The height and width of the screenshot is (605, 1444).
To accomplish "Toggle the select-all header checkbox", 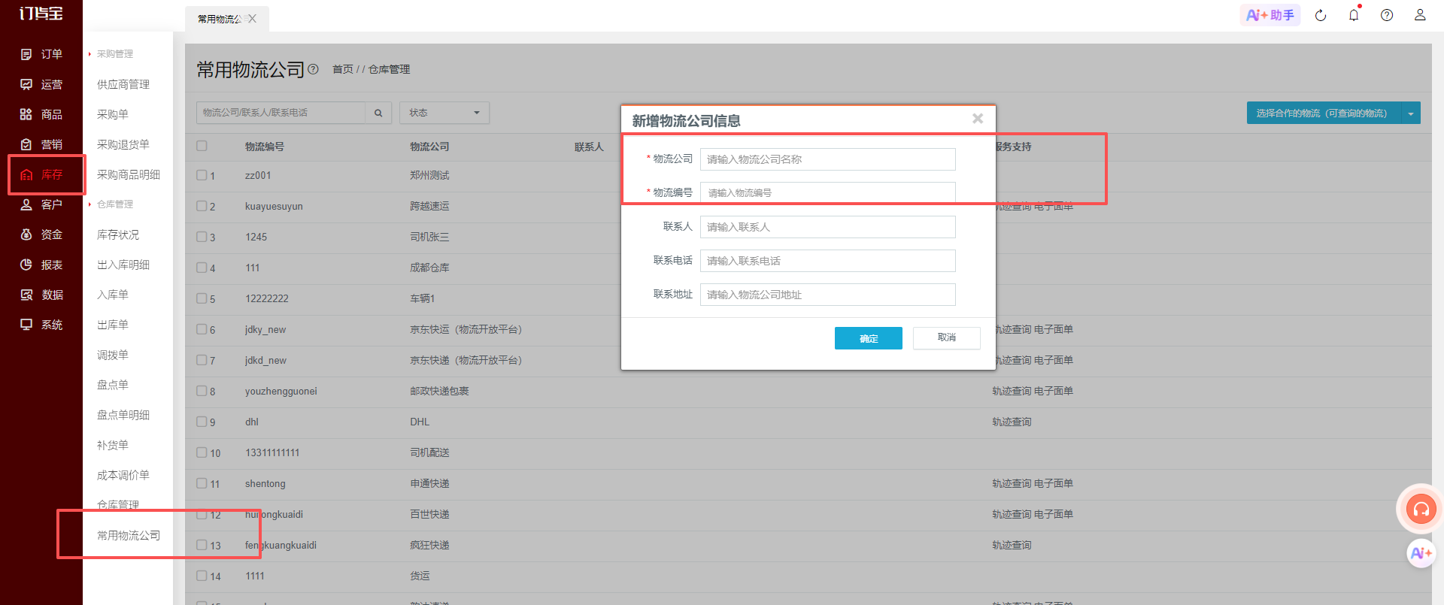I will (x=202, y=146).
